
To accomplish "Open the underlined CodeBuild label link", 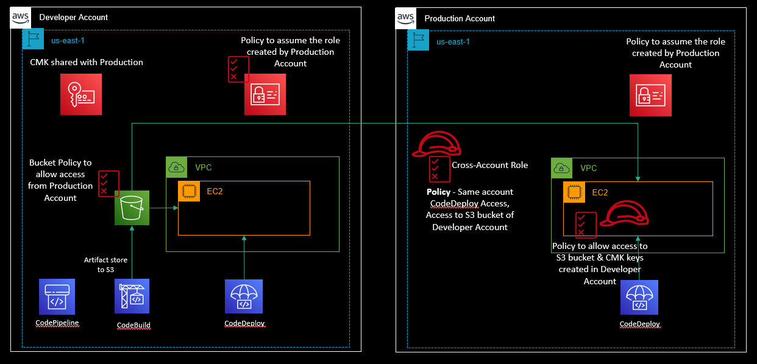I will (x=133, y=325).
